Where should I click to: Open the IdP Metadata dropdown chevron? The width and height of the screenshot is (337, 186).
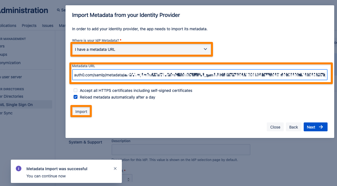(205, 49)
